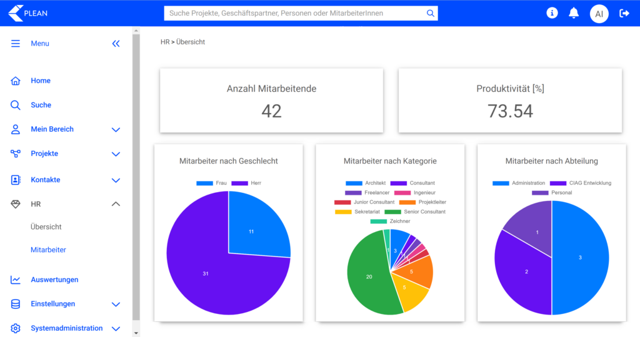Click breadcrumb HR > Übersicht

click(x=182, y=42)
